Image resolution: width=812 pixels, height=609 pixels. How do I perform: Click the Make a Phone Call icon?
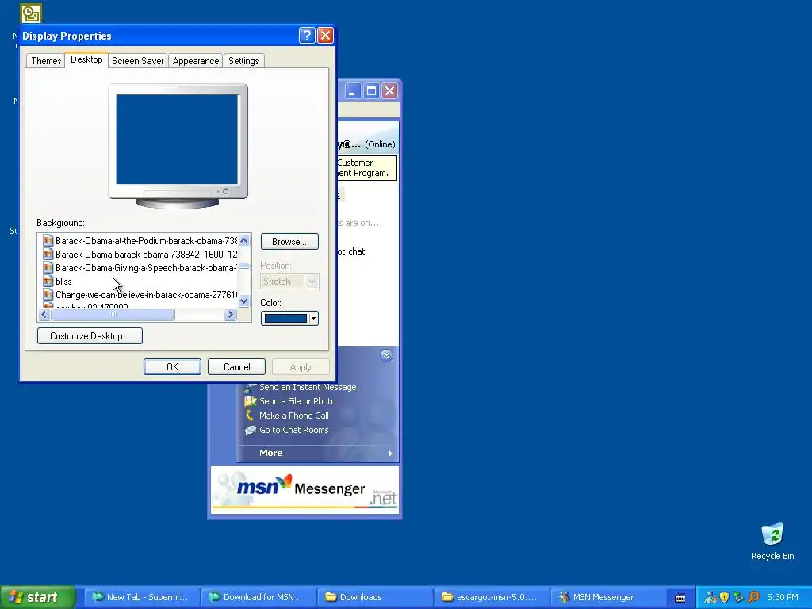(x=250, y=416)
